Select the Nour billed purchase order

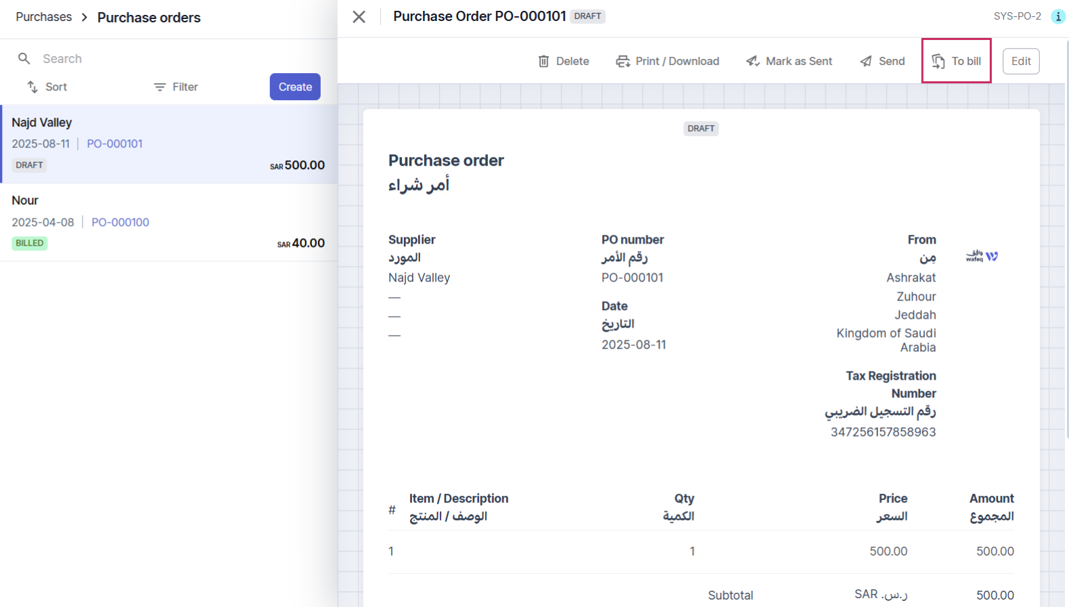169,223
